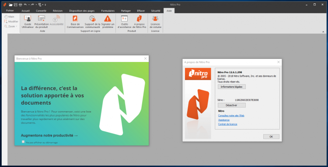
Task: Click the serial number 118620602830783698
Action: coord(246,100)
